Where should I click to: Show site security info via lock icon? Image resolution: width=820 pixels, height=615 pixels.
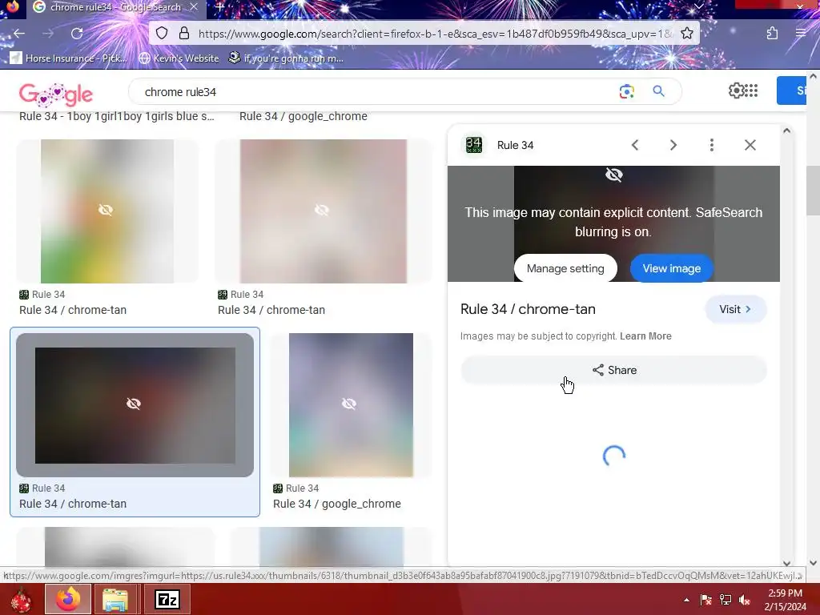[x=184, y=34]
